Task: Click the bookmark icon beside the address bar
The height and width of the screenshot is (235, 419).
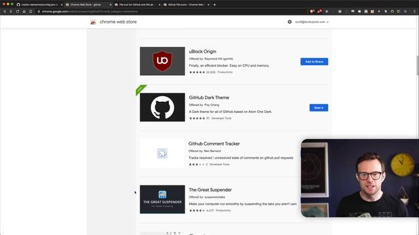Action: [x=31, y=12]
